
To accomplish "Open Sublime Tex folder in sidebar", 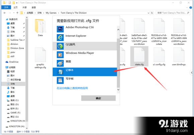I will click(x=15, y=40).
